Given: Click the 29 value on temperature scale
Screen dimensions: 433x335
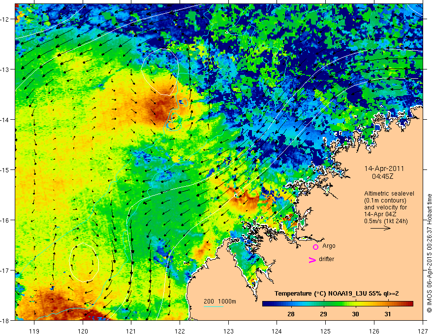Looking at the screenshot, I should (323, 314).
